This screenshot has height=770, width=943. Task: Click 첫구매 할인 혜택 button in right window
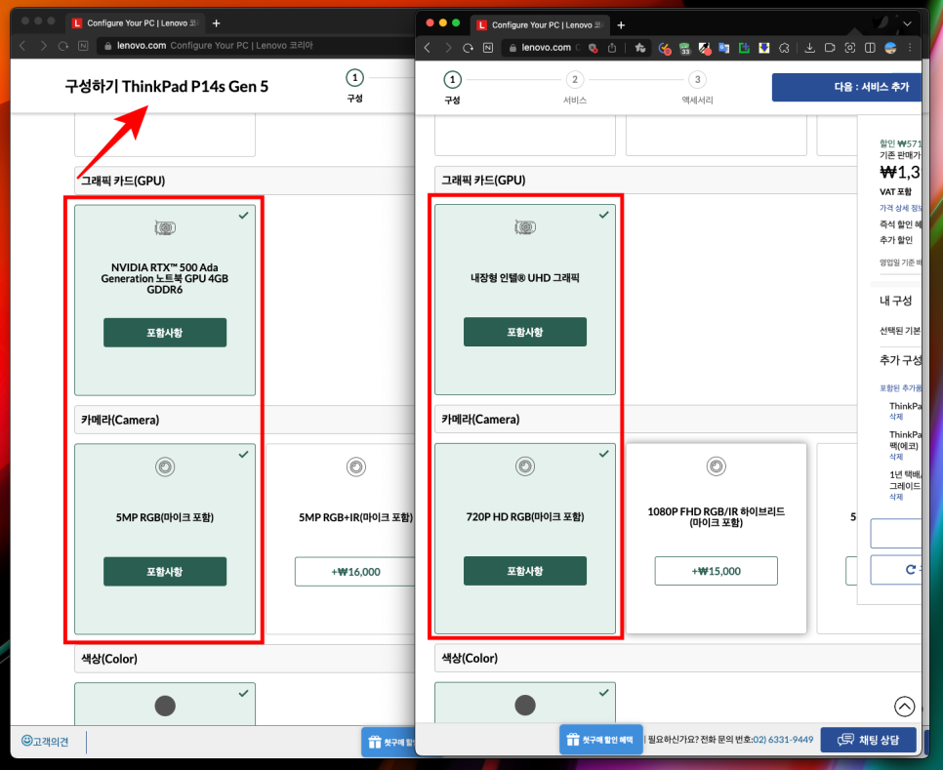click(x=600, y=740)
